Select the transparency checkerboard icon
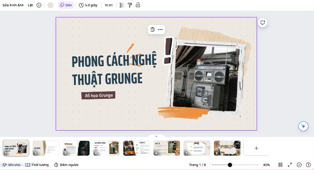The height and width of the screenshot is (170, 314). click(x=122, y=5)
